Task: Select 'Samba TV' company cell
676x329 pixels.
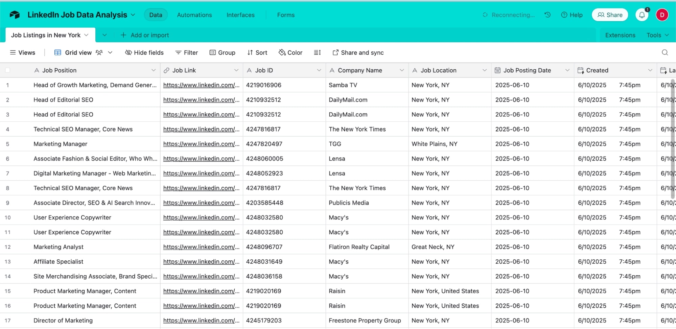Action: point(367,85)
